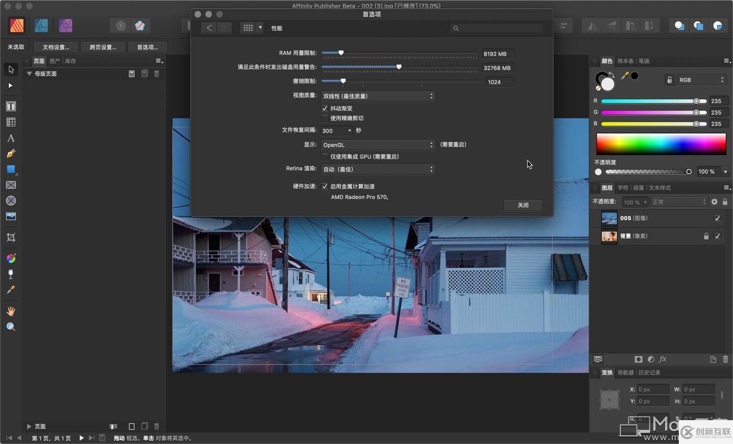733x444 pixels.
Task: Click the 文档设置 button
Action: 56,47
